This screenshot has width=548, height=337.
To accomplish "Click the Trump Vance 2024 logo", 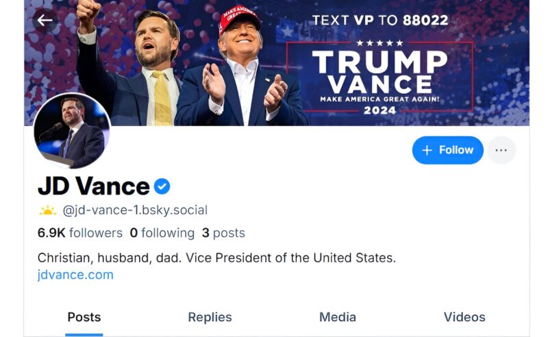I will tap(380, 77).
